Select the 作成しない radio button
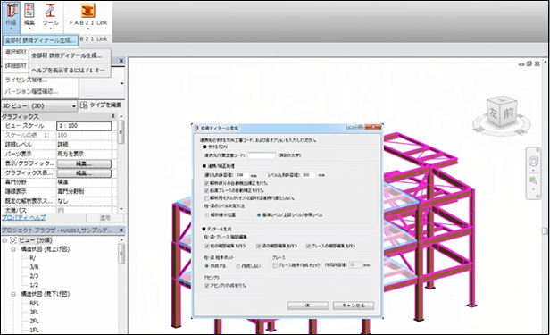 coord(238,266)
